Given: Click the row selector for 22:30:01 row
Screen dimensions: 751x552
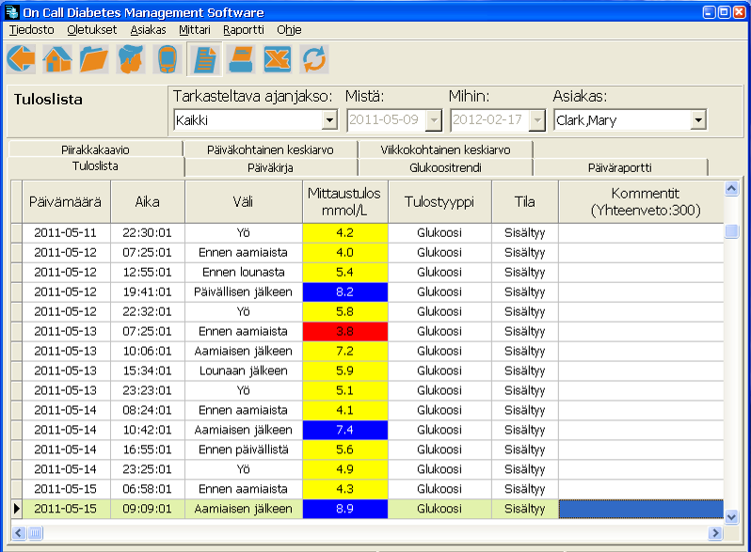Looking at the screenshot, I should (x=16, y=233).
